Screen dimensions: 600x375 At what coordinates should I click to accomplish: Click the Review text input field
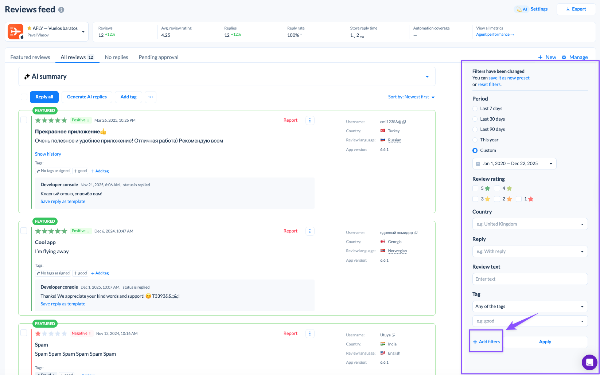pos(530,279)
